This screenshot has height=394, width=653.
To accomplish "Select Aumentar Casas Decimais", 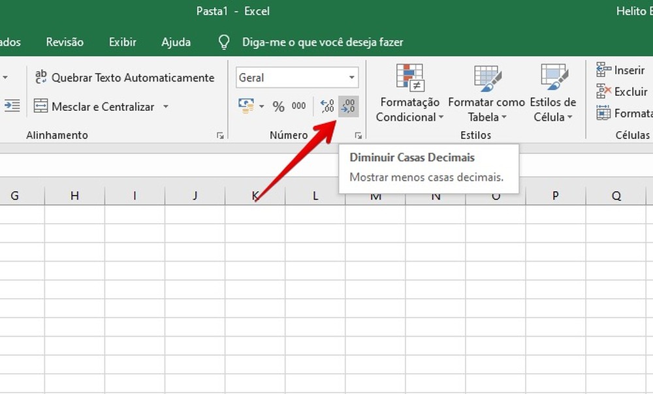I will pos(326,106).
